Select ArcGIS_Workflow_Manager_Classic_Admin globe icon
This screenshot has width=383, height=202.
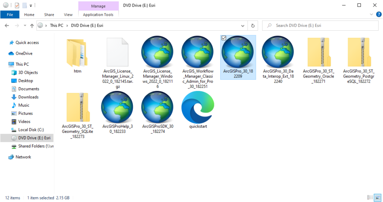tap(198, 52)
